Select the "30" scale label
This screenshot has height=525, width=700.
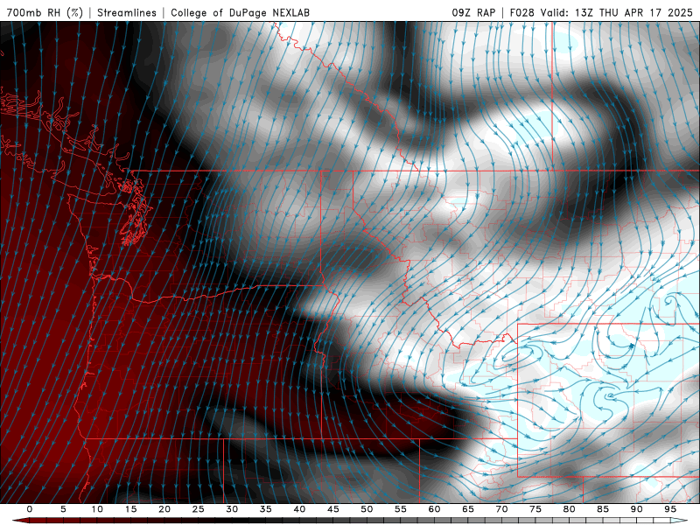pos(232,509)
